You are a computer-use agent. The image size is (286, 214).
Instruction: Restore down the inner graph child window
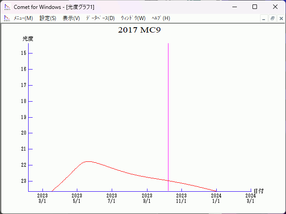tap(272, 19)
